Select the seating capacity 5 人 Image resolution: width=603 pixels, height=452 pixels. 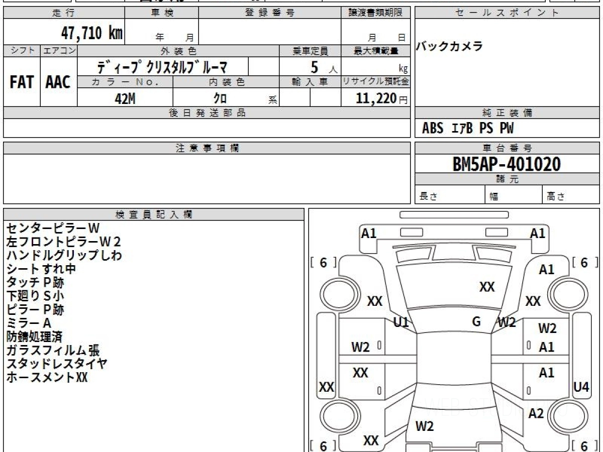point(323,67)
